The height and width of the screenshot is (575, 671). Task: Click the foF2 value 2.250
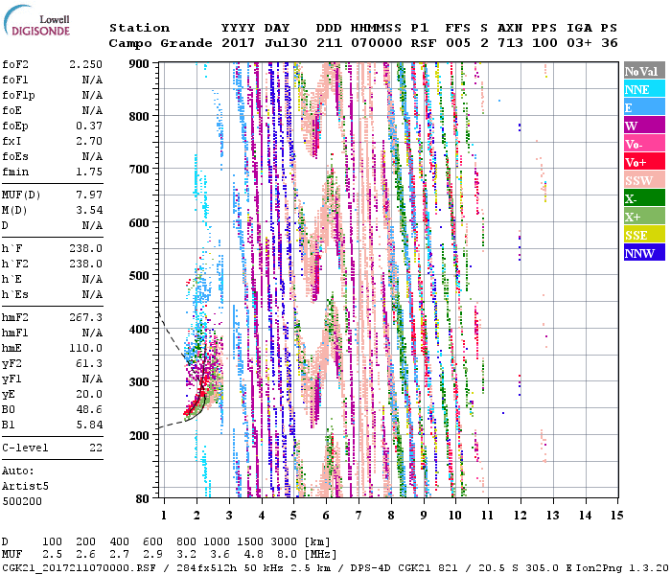tap(85, 63)
